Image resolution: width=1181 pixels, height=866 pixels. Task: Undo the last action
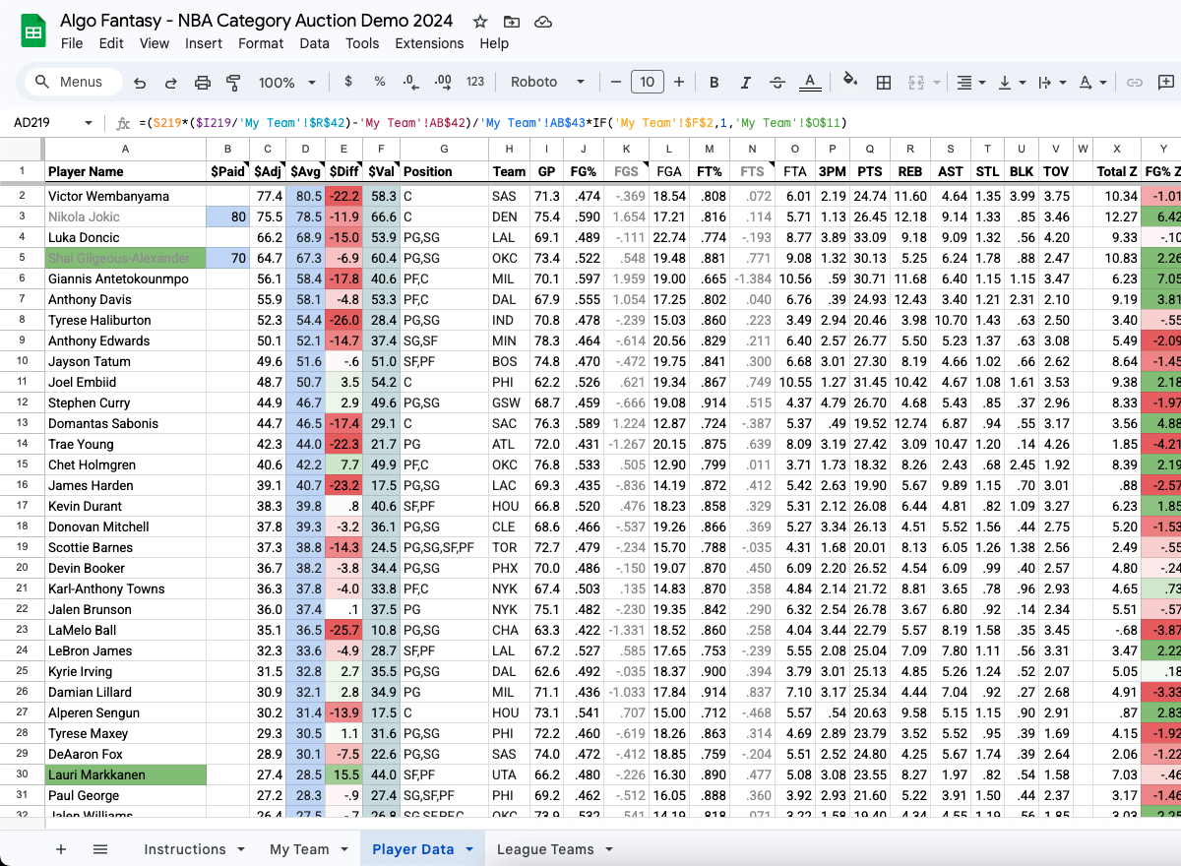point(140,83)
